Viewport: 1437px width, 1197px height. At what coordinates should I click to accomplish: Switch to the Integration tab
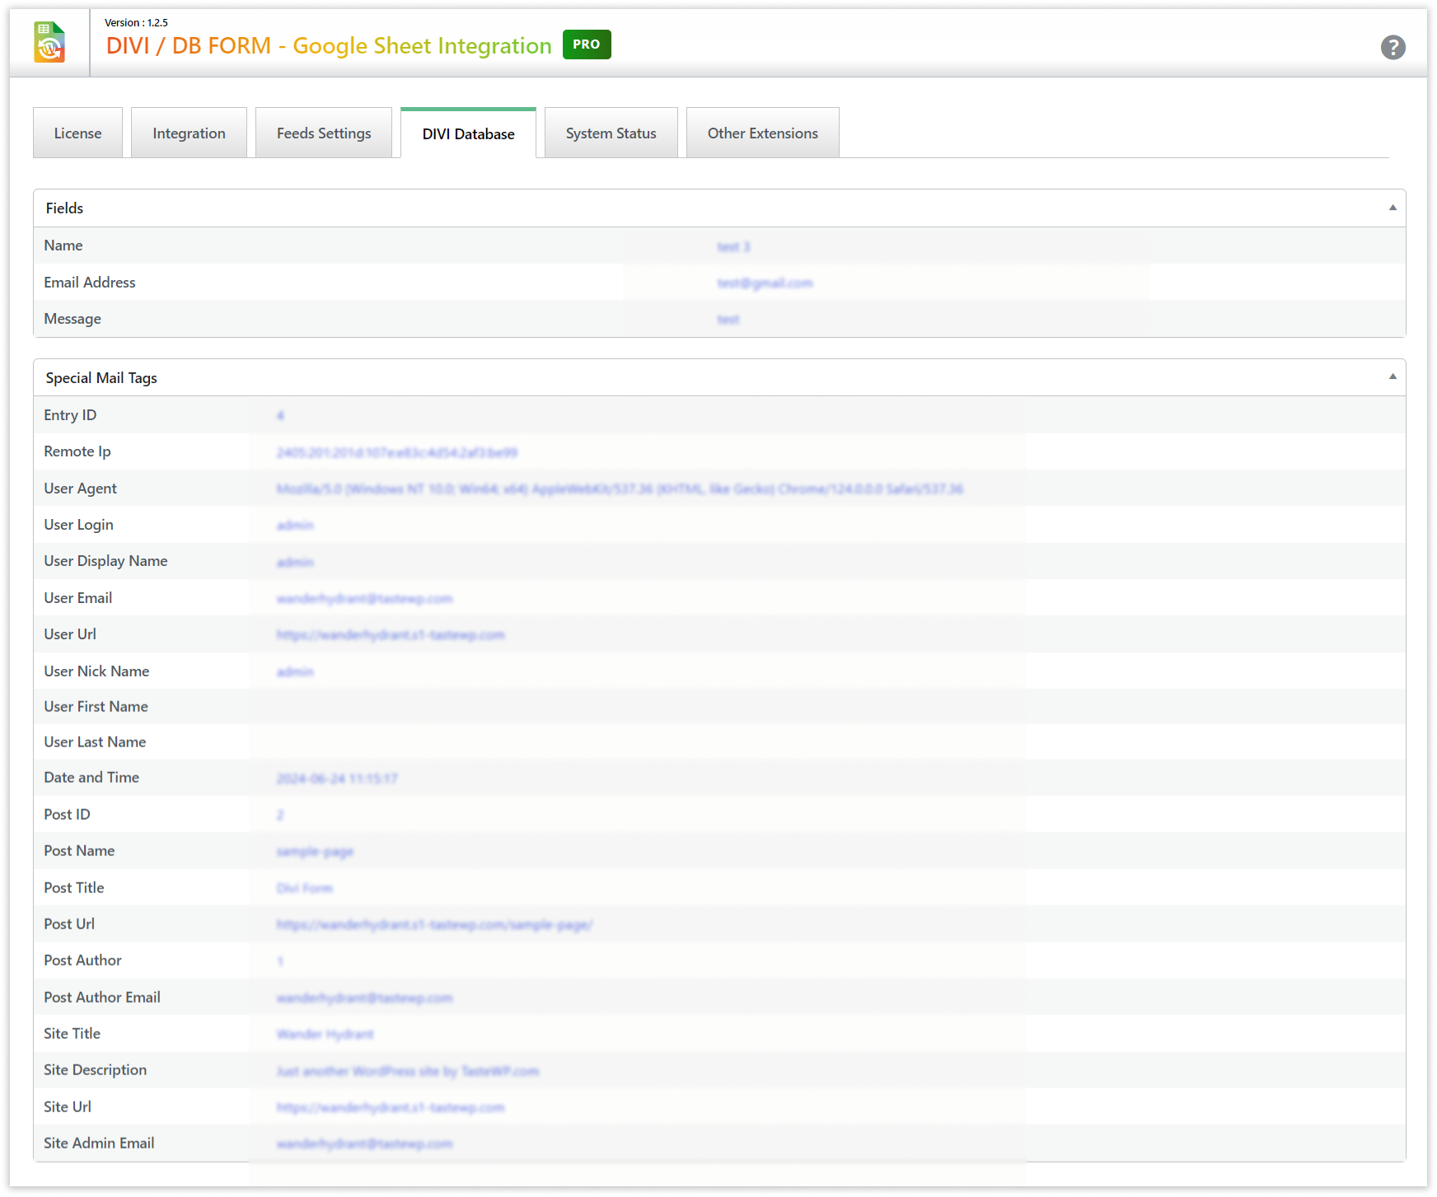[x=189, y=133]
